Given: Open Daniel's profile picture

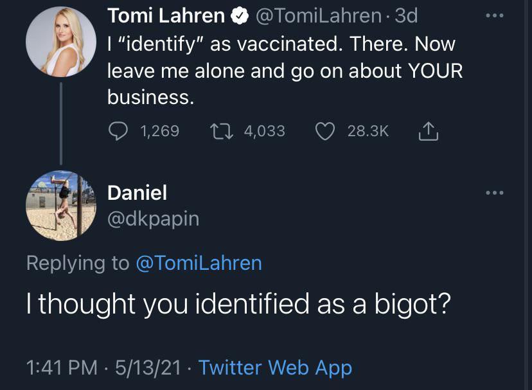Looking at the screenshot, I should pos(60,206).
